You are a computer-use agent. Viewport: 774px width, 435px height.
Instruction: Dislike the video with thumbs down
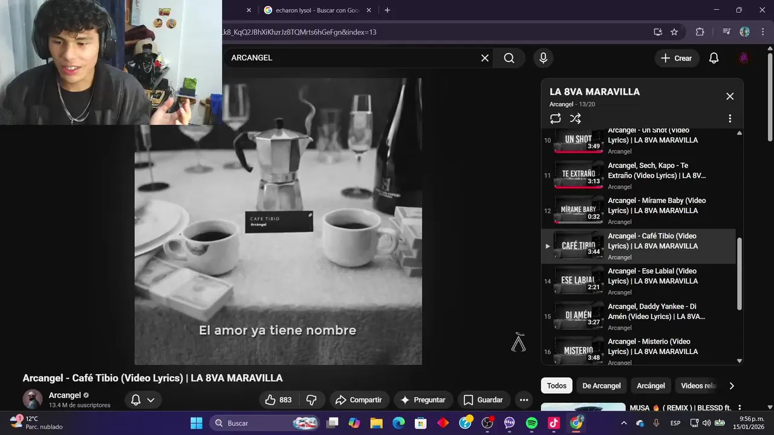312,400
